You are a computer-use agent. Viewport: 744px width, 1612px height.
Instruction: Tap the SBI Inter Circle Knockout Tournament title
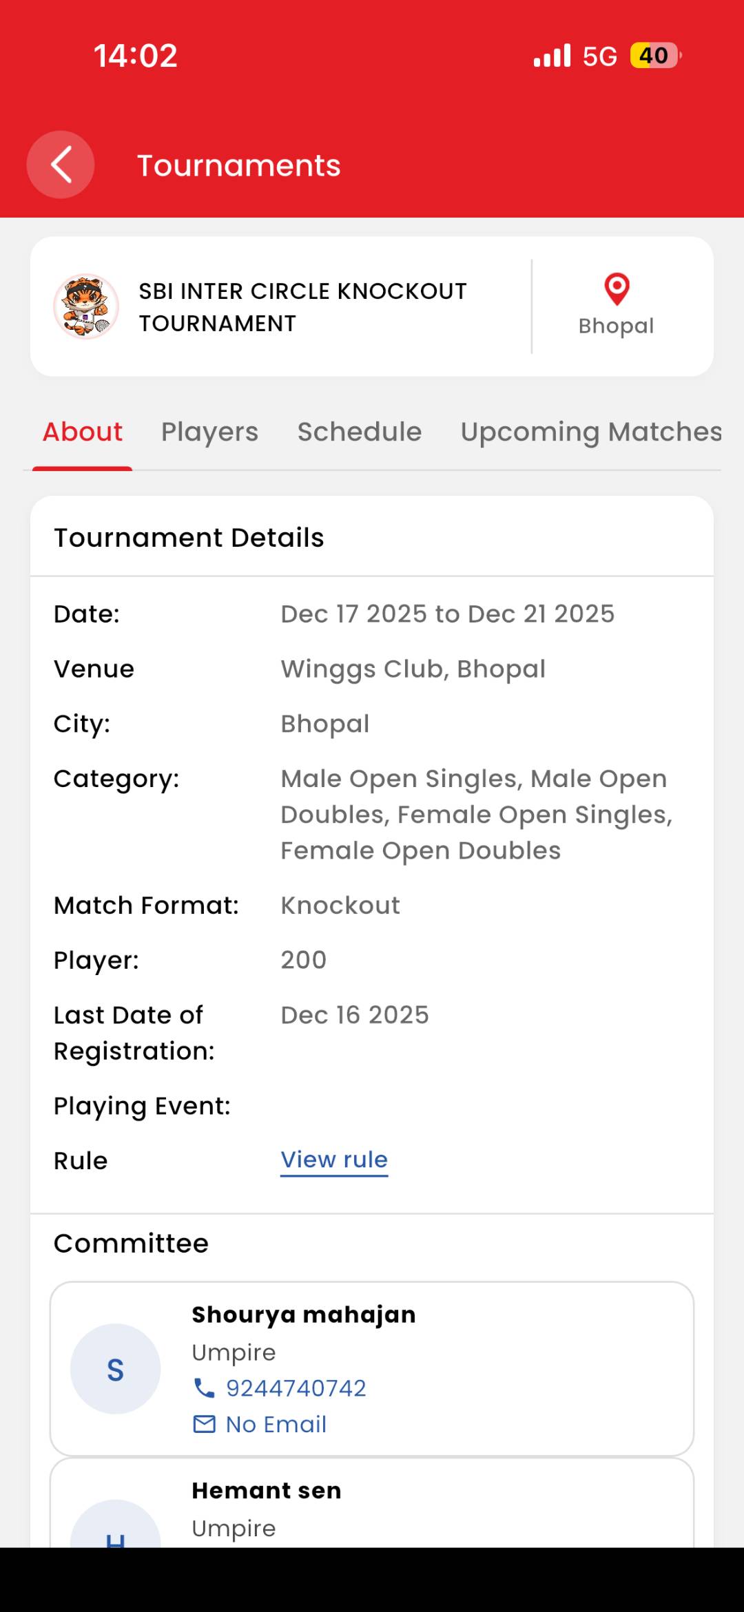[303, 307]
